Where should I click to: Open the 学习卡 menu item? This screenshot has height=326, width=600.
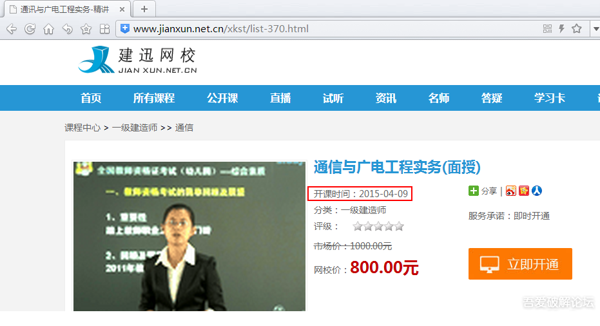[x=550, y=98]
